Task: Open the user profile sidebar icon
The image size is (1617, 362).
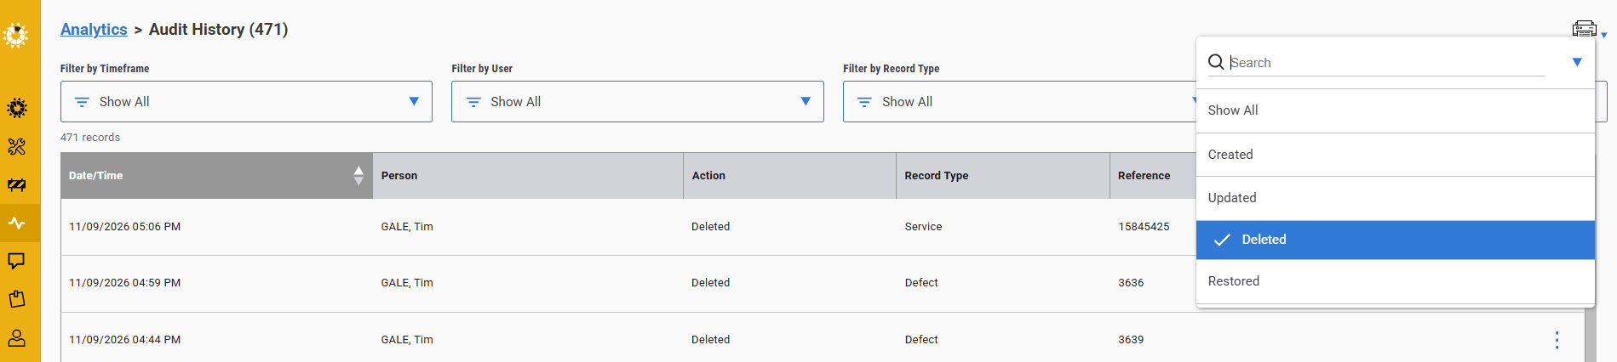Action: pos(17,338)
